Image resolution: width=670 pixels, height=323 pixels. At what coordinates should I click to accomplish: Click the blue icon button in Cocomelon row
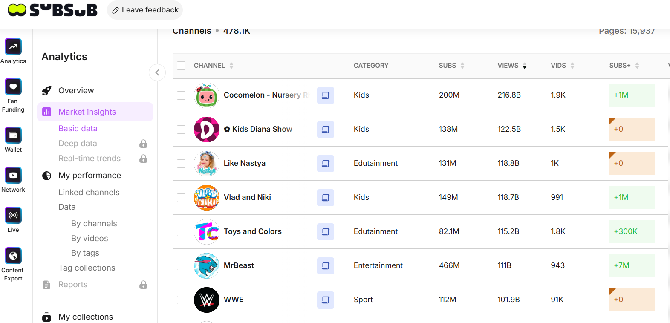click(x=326, y=95)
